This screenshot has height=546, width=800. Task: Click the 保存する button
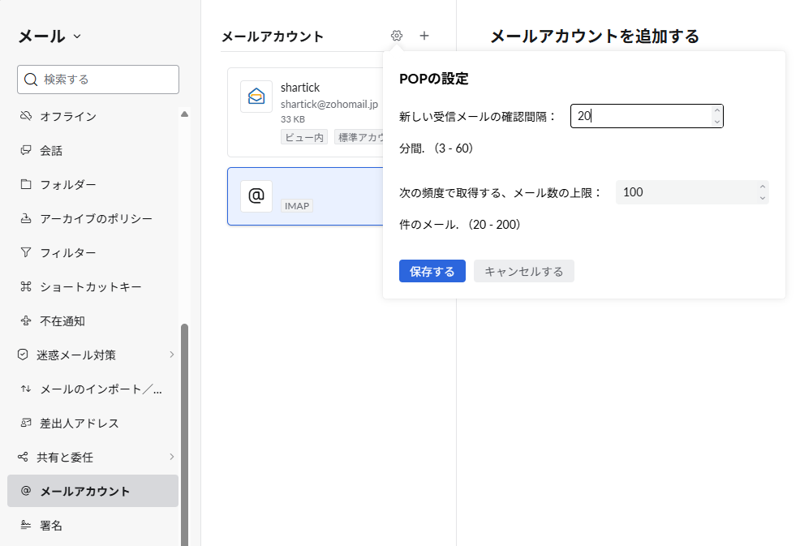[432, 272]
